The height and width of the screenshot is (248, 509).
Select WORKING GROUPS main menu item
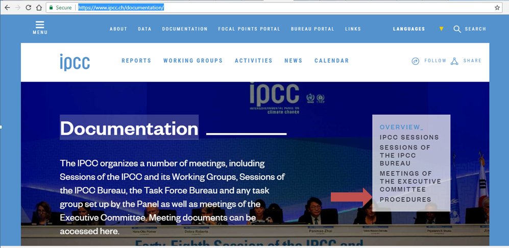193,61
